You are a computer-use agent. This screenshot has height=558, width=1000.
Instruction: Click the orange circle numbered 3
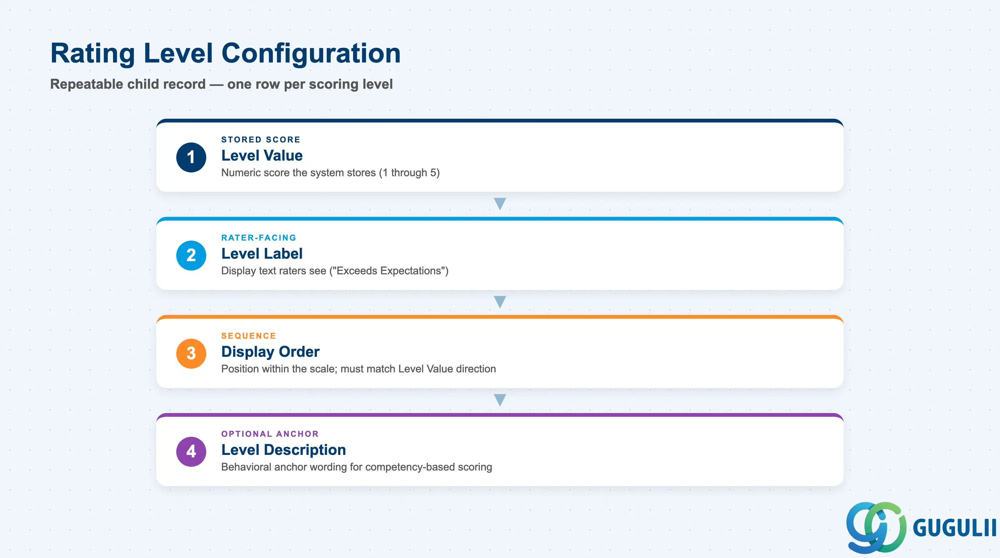[x=191, y=353]
